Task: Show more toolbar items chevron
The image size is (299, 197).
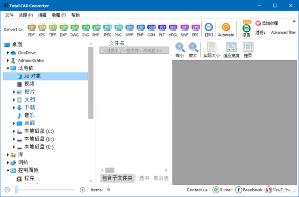Action: (294, 21)
